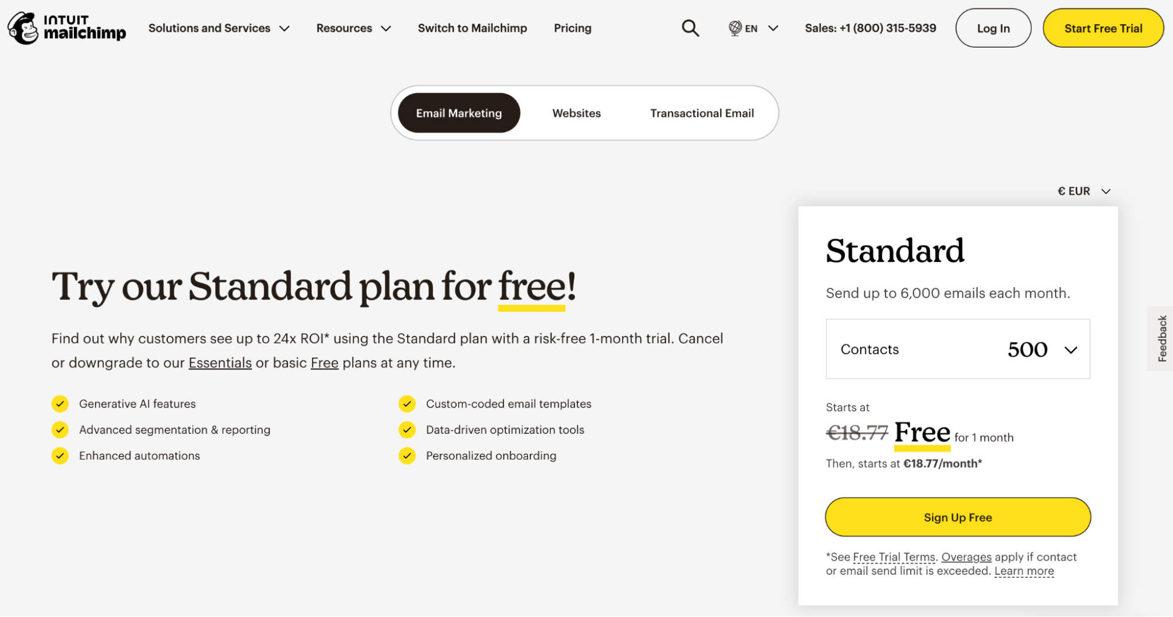Click the Custom-coded email templates checkmark icon

tap(407, 404)
